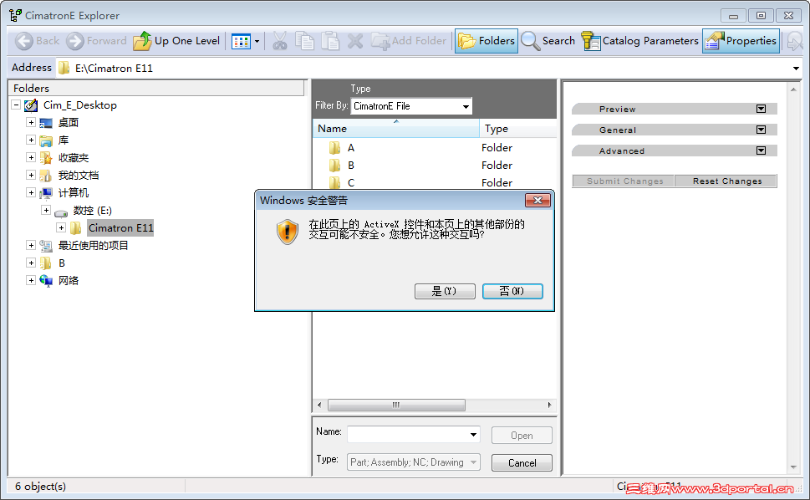Expand the 桌面 tree node

pyautogui.click(x=31, y=122)
